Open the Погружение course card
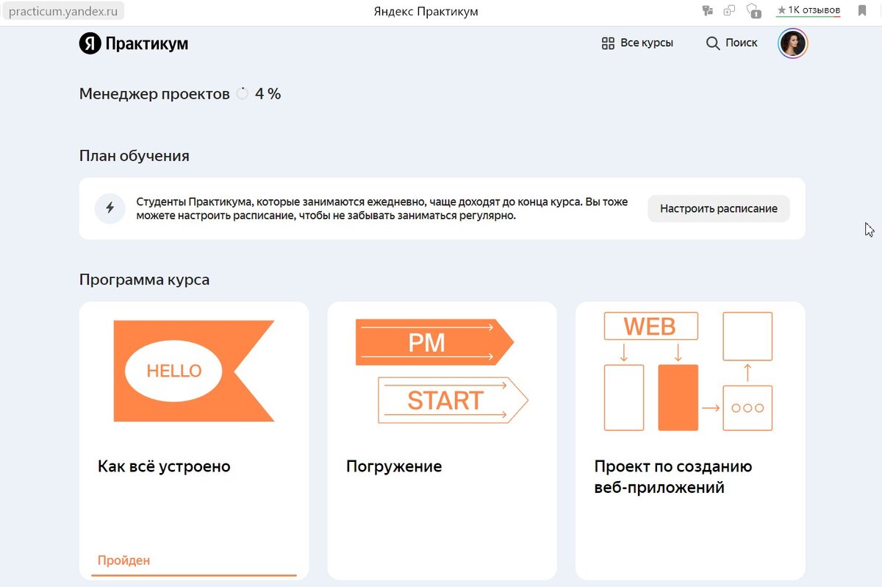The height and width of the screenshot is (587, 882). pyautogui.click(x=442, y=441)
